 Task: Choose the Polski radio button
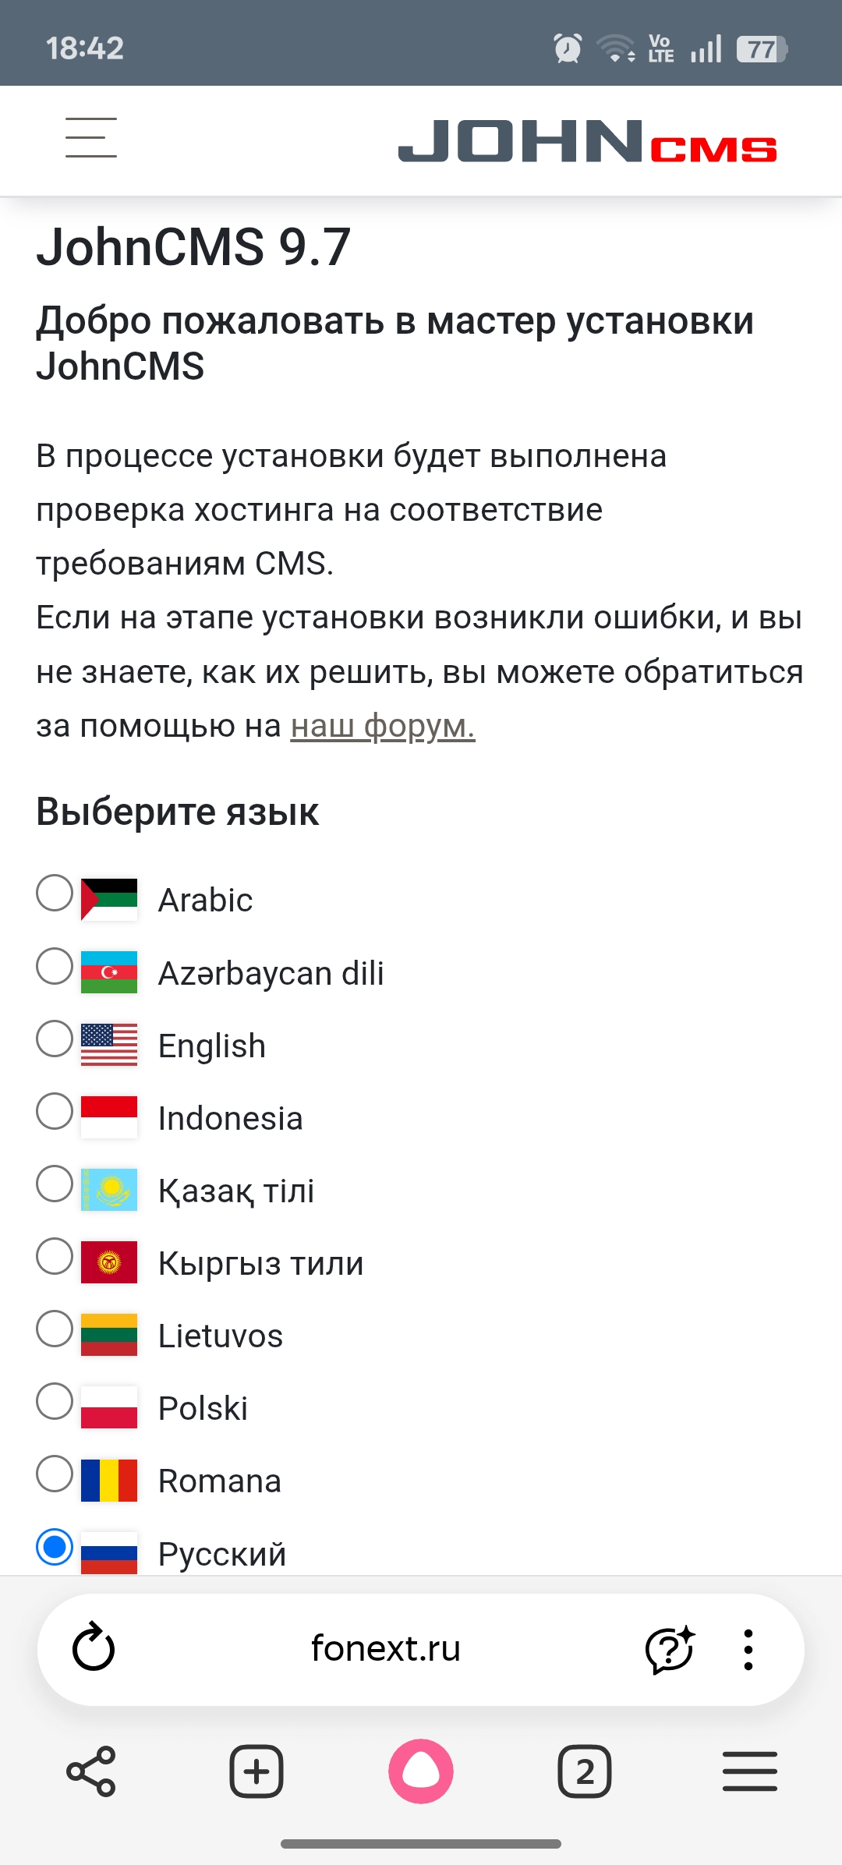coord(55,1401)
